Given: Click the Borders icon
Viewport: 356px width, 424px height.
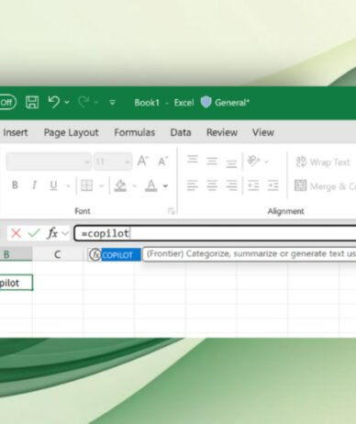Looking at the screenshot, I should (86, 185).
